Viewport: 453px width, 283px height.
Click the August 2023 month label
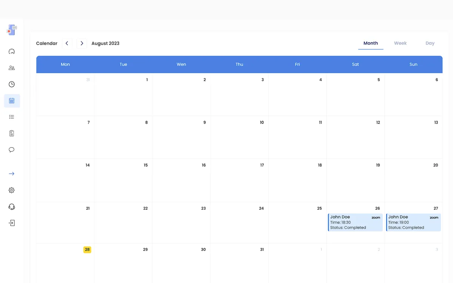105,43
